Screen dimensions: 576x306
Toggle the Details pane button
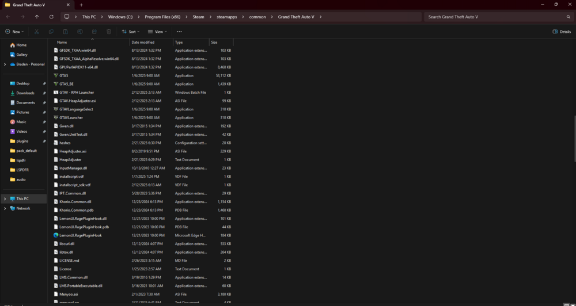coord(562,32)
